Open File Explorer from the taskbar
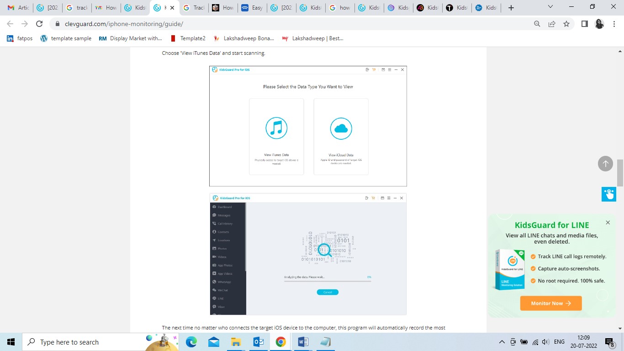Viewport: 624px width, 351px height. [236, 342]
